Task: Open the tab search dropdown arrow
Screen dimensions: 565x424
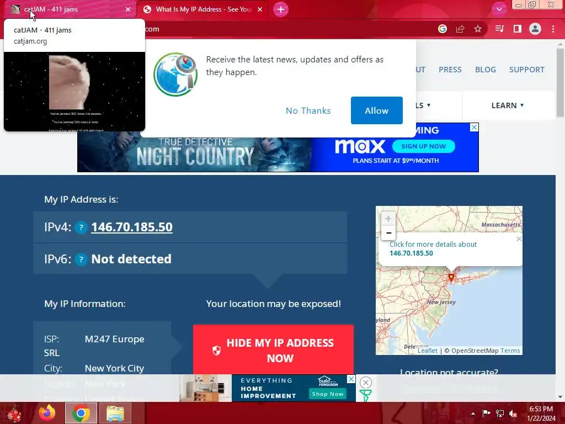Action: click(x=499, y=9)
